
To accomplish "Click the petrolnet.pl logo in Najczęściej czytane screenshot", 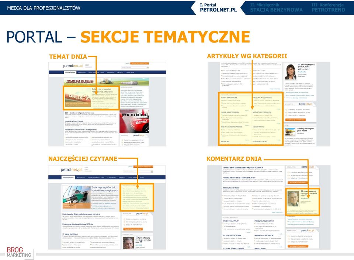I will click(x=71, y=170).
